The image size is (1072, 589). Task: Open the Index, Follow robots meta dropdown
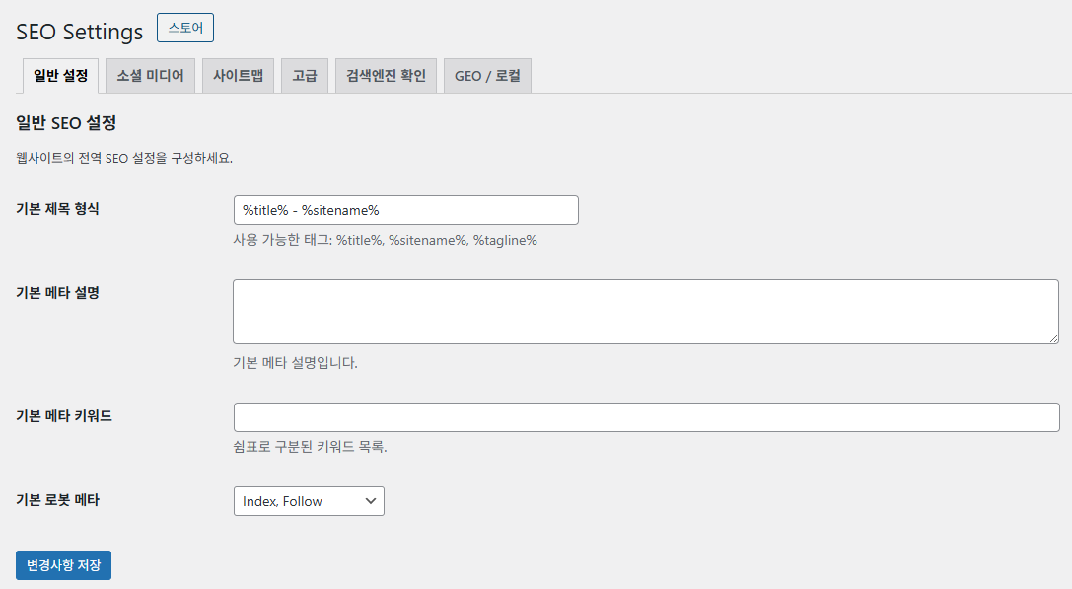tap(308, 501)
